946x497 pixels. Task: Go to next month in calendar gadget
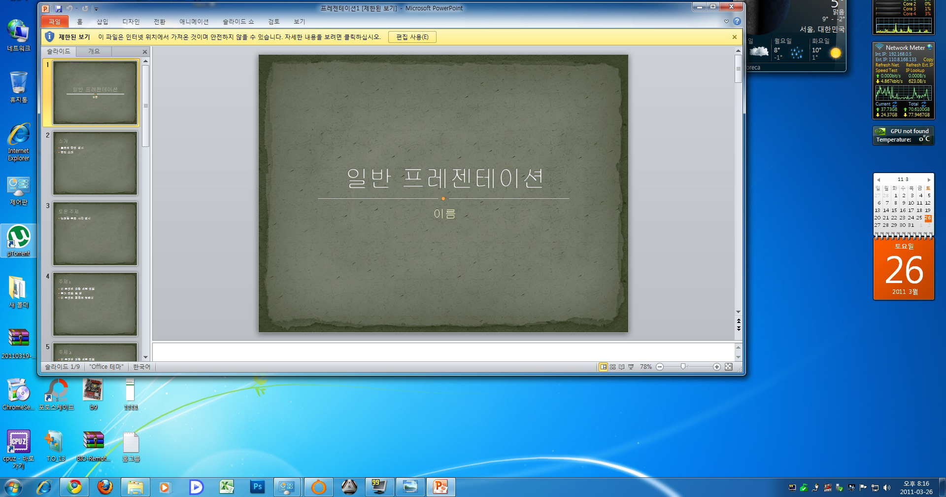tap(929, 180)
